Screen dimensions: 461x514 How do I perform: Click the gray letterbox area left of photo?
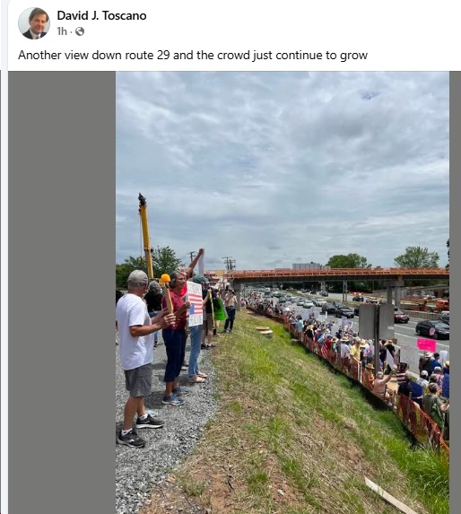[62, 292]
